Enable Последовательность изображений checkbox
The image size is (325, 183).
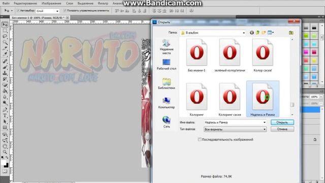click(x=200, y=139)
